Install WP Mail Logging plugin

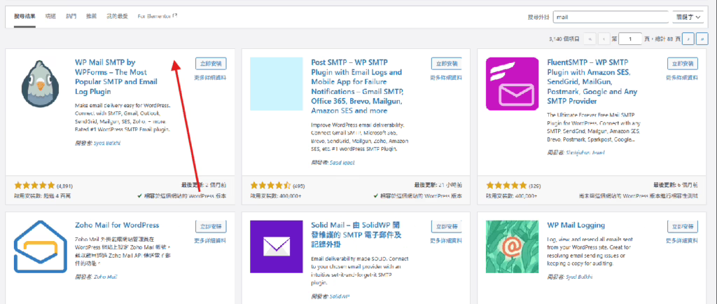683,226
